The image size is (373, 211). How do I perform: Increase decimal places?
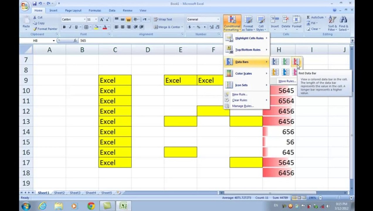[x=211, y=27]
